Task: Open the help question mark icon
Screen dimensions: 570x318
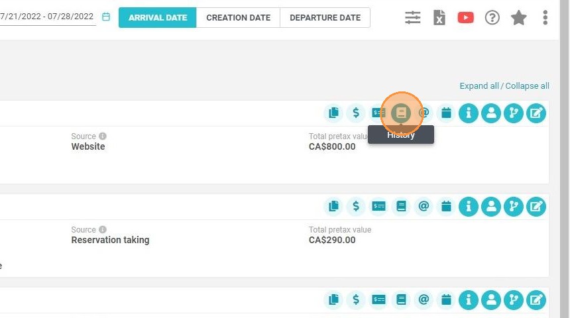Action: [492, 17]
